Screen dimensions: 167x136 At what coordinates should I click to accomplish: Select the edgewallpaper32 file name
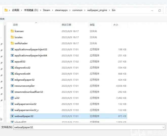click(x=25, y=80)
